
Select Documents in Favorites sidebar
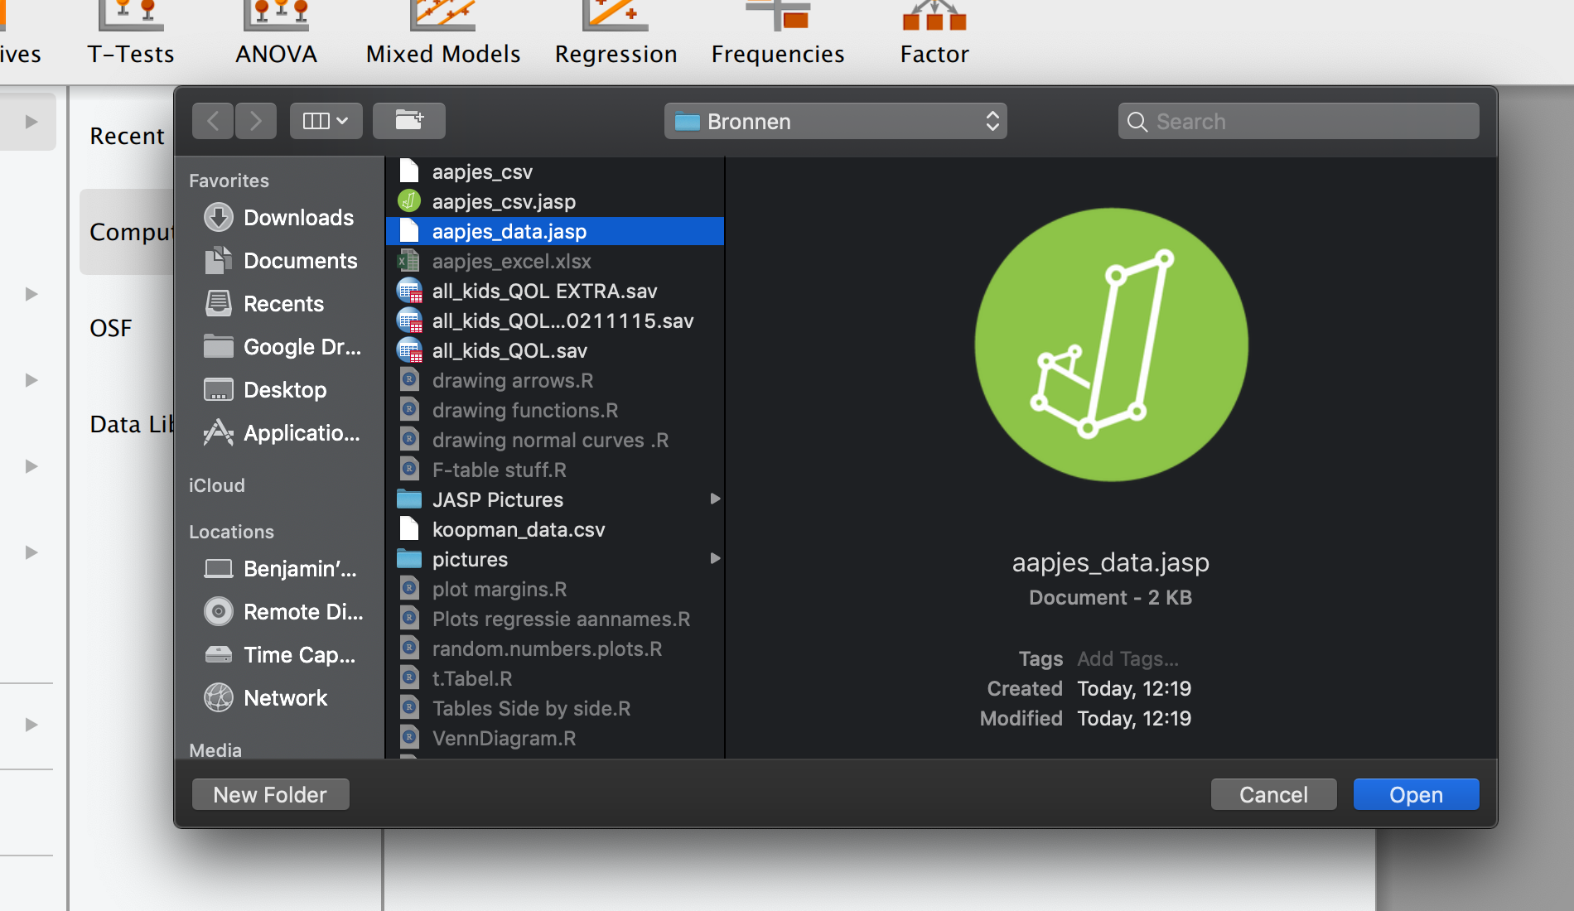pos(280,261)
